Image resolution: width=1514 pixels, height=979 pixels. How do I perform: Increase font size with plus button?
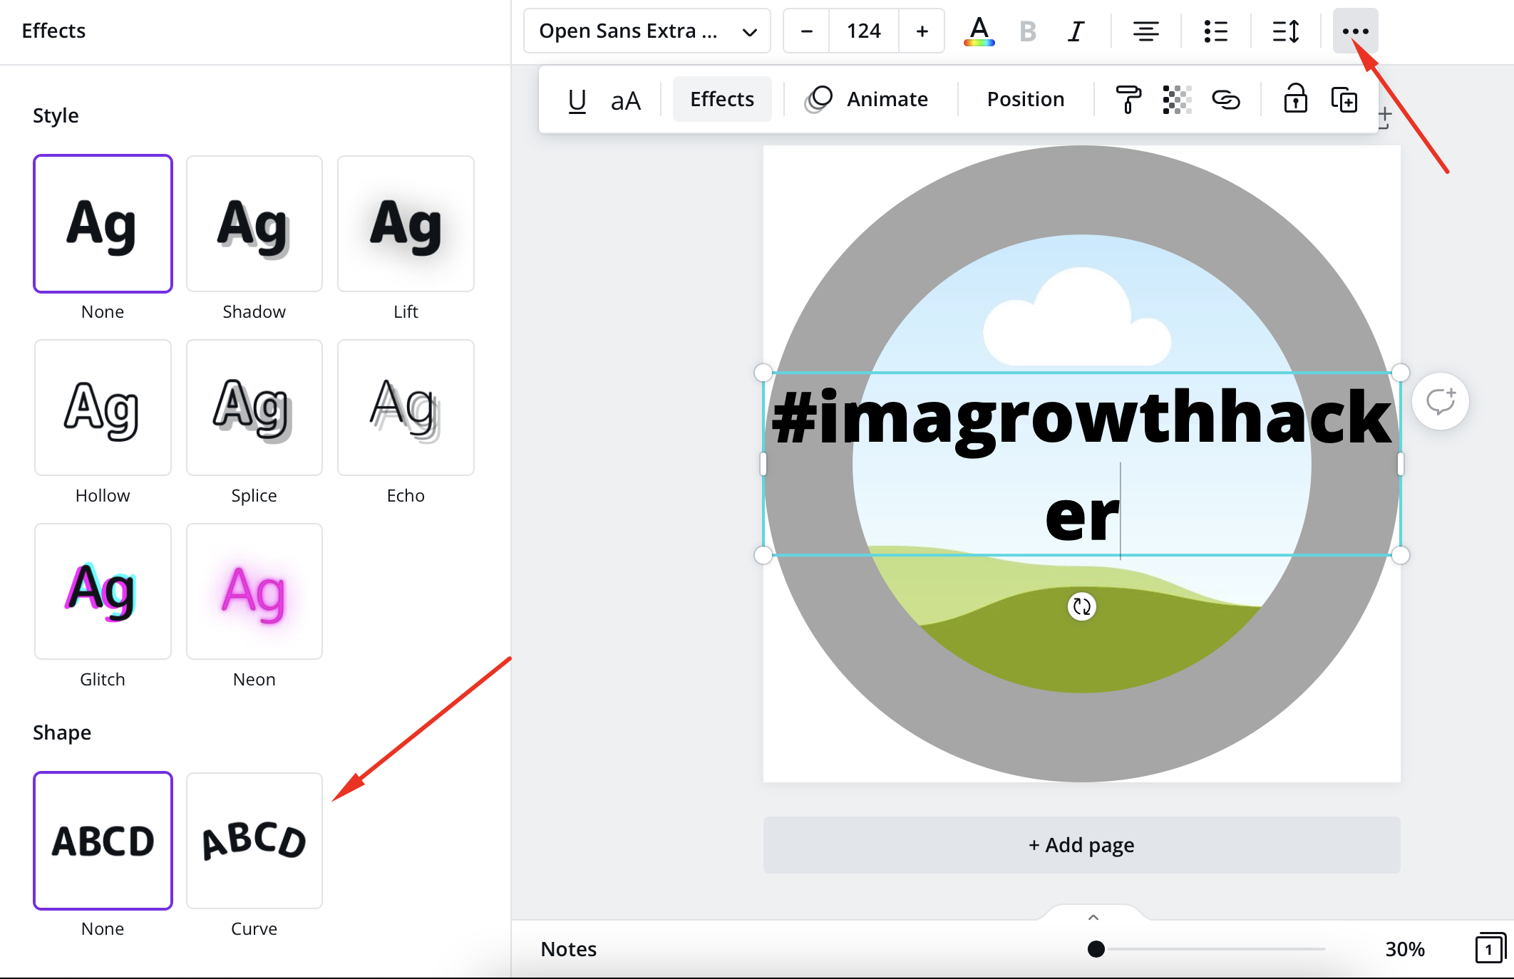pos(922,31)
